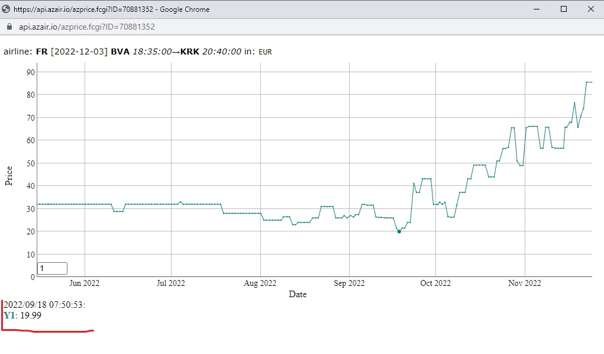Click the padlock site security icon

point(9,27)
